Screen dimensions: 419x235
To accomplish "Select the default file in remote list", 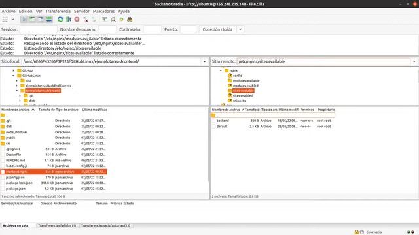I will [x=222, y=126].
